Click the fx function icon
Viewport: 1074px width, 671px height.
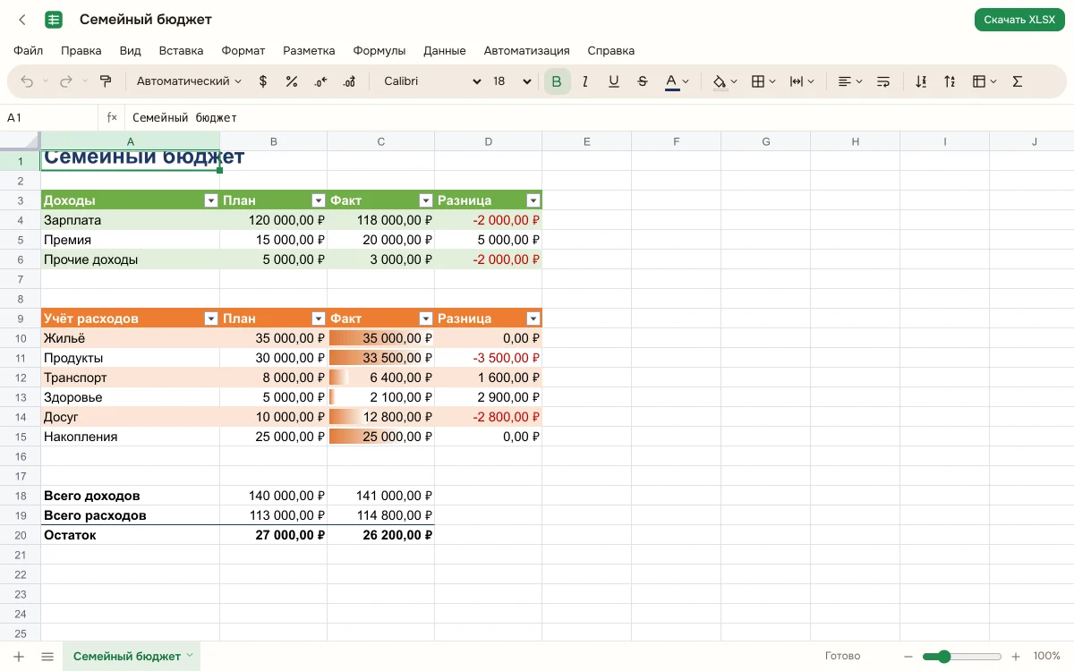[112, 117]
